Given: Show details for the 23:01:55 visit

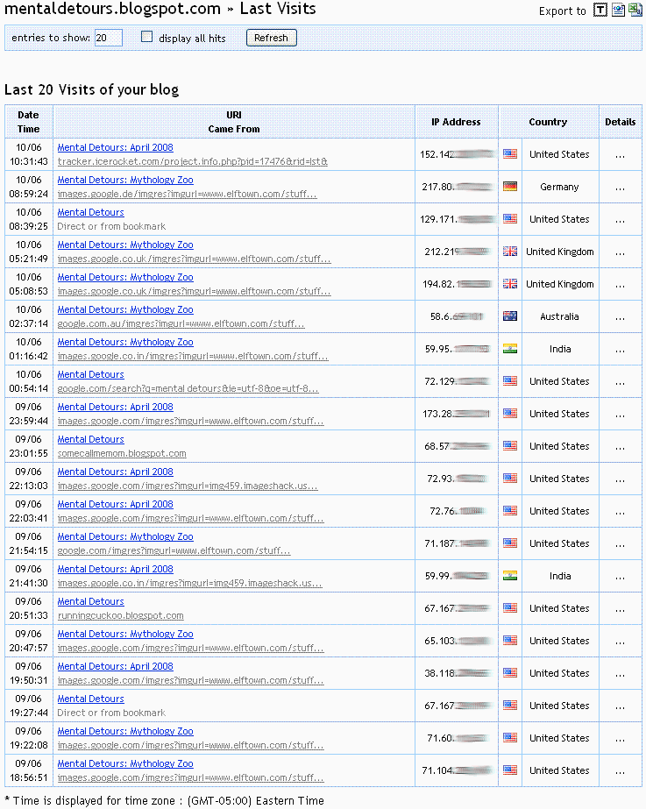Looking at the screenshot, I should pos(621,449).
